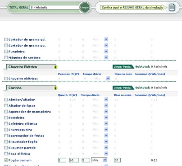Click the 'Fogão comum' label
This screenshot has width=182, height=166.
point(20,160)
